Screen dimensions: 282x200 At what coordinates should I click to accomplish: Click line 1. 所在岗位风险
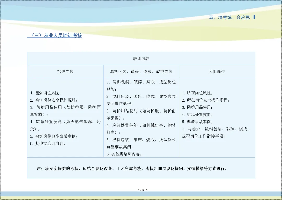197,93
